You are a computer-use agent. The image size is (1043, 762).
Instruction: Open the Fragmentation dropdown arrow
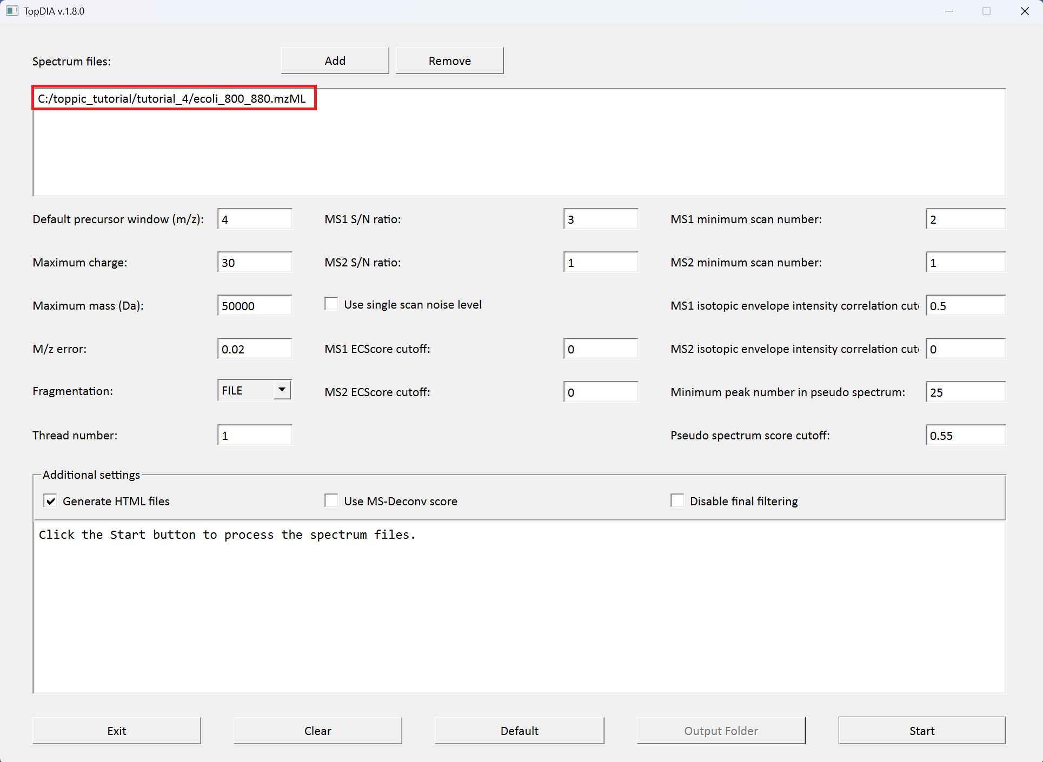pyautogui.click(x=282, y=390)
